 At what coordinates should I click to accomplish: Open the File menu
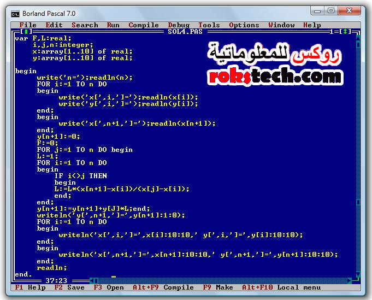(x=28, y=25)
